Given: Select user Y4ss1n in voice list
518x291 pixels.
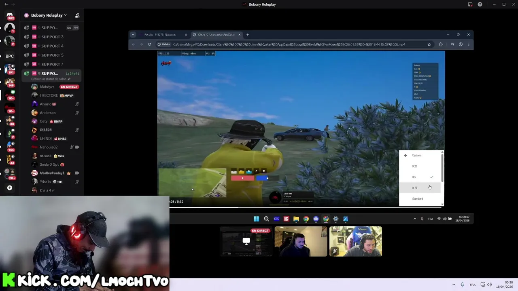Looking at the screenshot, I should point(55,182).
